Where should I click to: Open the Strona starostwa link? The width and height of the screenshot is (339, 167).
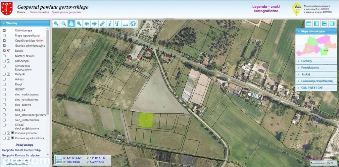(x=39, y=12)
